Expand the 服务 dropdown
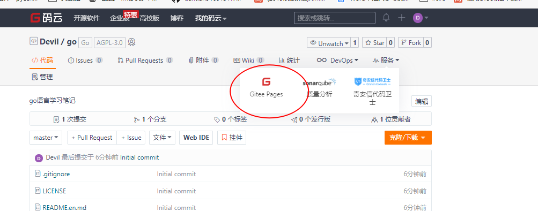Image resolution: width=538 pixels, height=211 pixels. pyautogui.click(x=386, y=61)
